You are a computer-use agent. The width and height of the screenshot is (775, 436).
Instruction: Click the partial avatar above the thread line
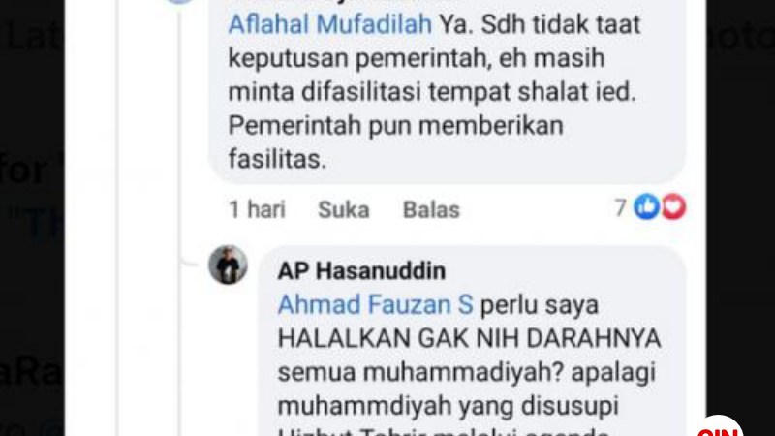pos(179,2)
